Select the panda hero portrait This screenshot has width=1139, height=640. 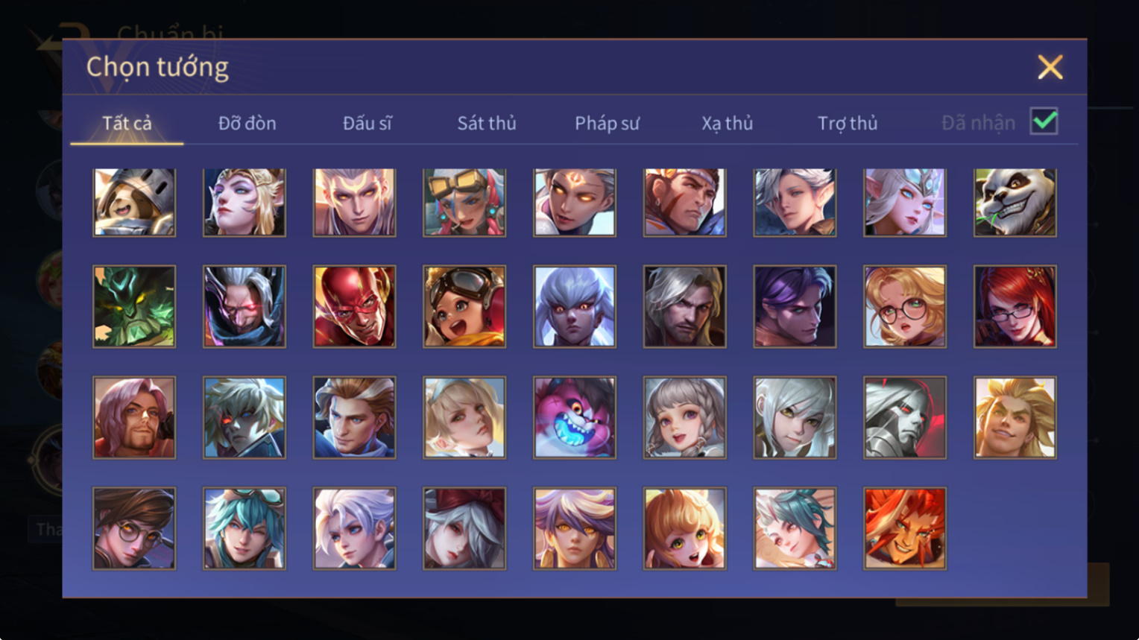click(1015, 203)
